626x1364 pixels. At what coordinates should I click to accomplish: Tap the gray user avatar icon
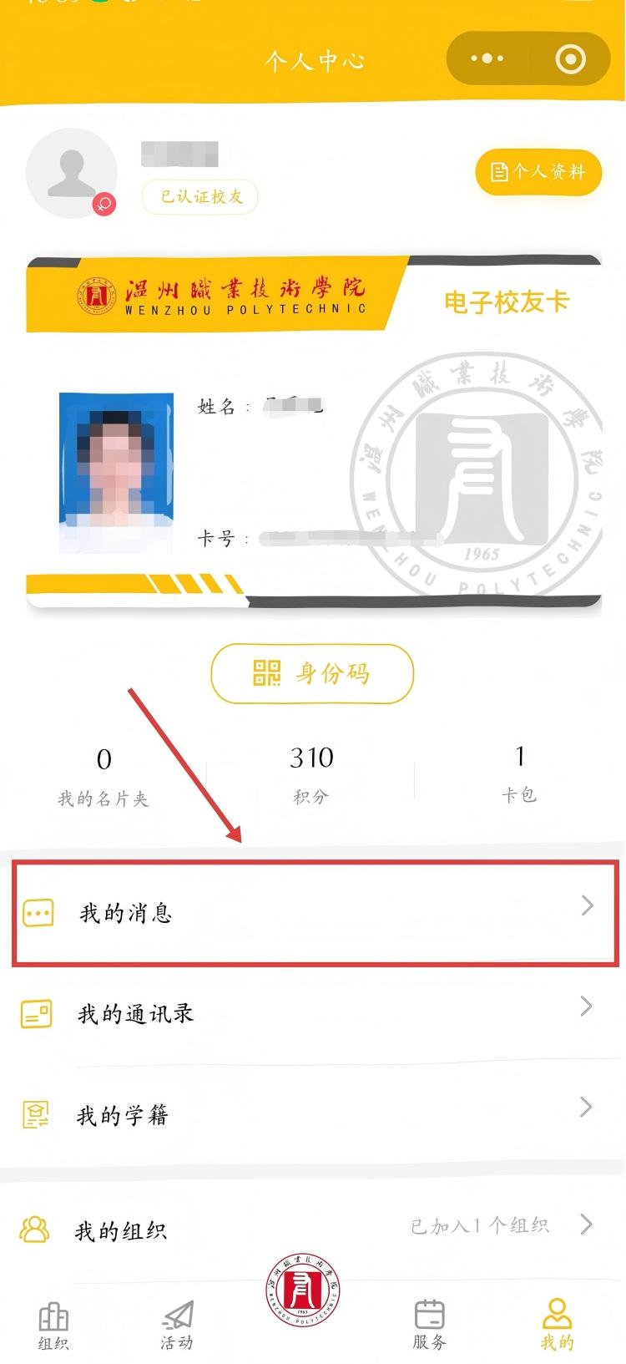pos(73,174)
